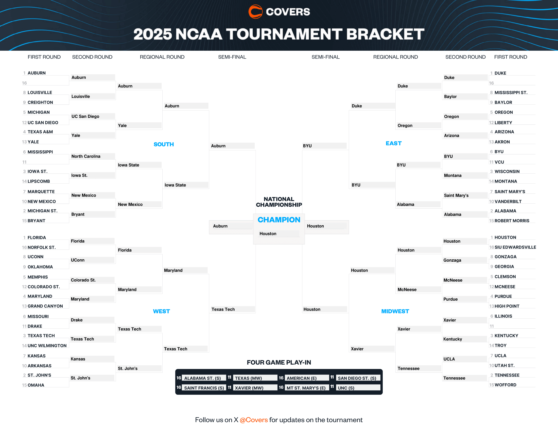Expand the SECOND ROUND column on left
The width and height of the screenshot is (558, 431).
click(92, 56)
